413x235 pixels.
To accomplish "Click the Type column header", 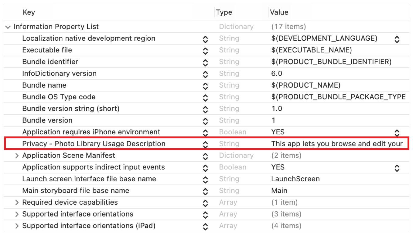I will [224, 12].
